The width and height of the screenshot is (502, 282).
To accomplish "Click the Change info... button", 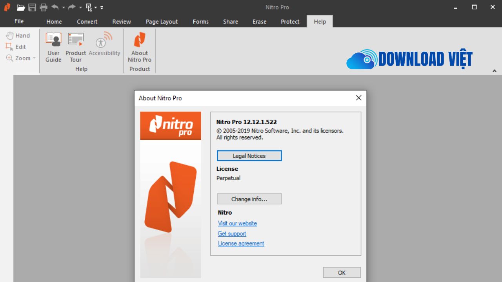I will [x=249, y=199].
